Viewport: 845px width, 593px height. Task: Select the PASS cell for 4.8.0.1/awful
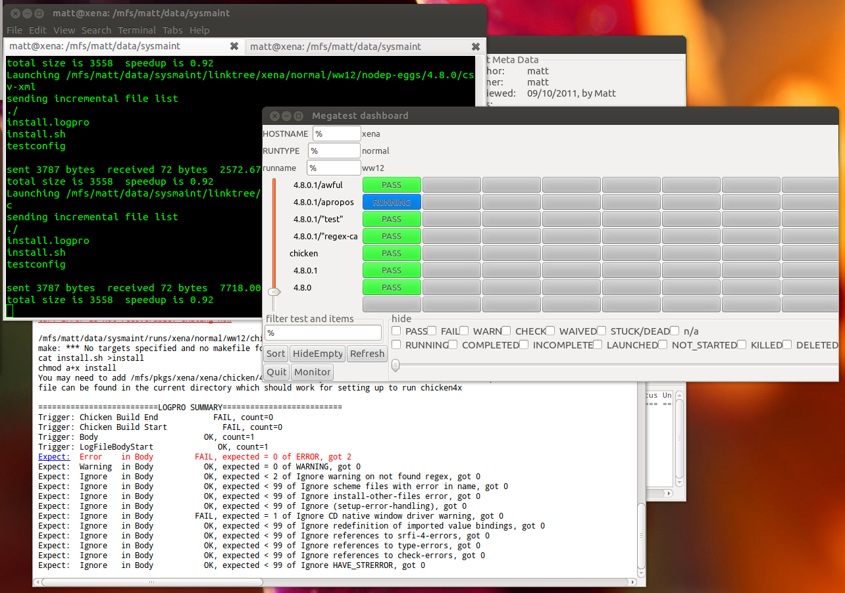click(x=392, y=185)
